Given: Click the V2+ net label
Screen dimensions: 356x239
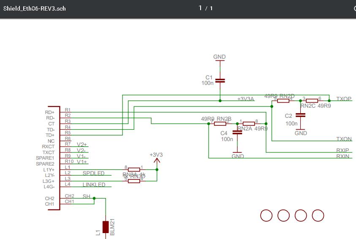Looking at the screenshot, I should (x=82, y=144).
